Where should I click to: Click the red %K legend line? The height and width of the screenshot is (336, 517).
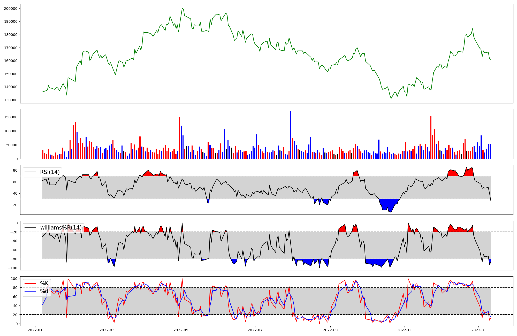30,284
